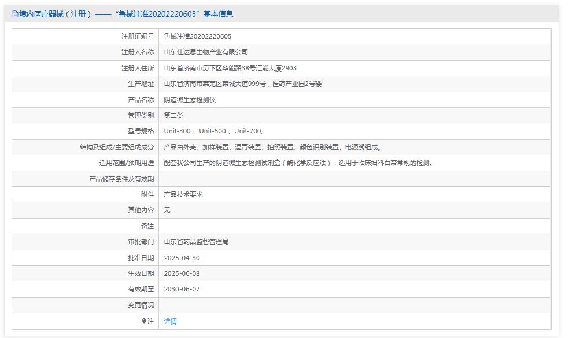Select management class value 第二类
The image size is (569, 338).
(x=173, y=115)
